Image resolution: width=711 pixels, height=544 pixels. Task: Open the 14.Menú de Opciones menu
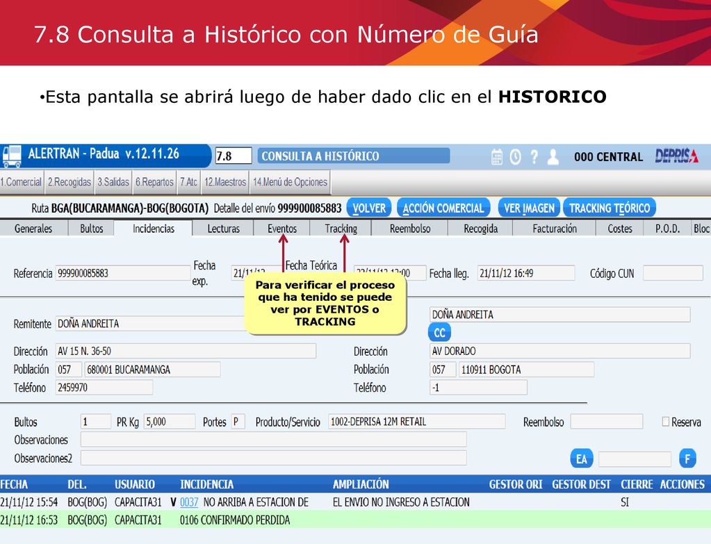pos(291,182)
